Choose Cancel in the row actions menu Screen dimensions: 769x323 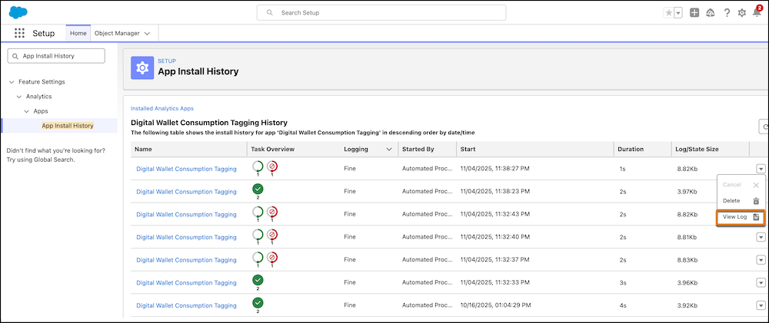pyautogui.click(x=741, y=184)
